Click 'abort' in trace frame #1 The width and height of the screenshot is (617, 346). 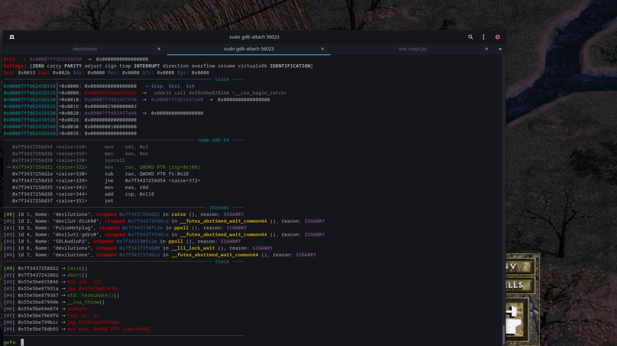[x=74, y=275]
